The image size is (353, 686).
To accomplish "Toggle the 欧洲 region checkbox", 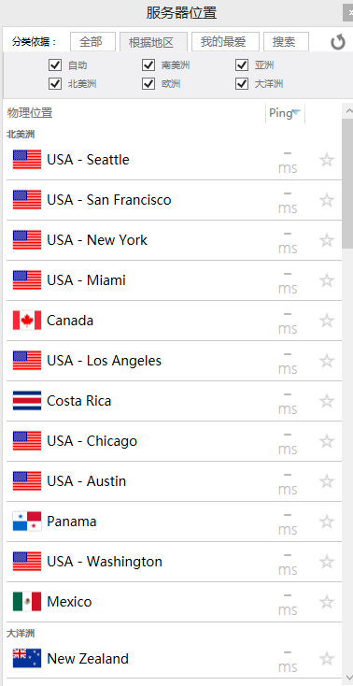I will click(148, 83).
